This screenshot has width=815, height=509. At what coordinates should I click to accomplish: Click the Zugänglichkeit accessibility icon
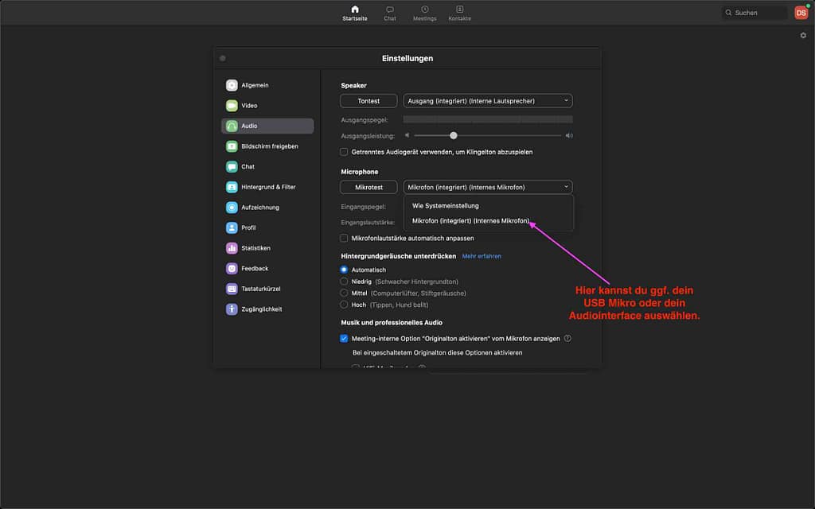[232, 309]
